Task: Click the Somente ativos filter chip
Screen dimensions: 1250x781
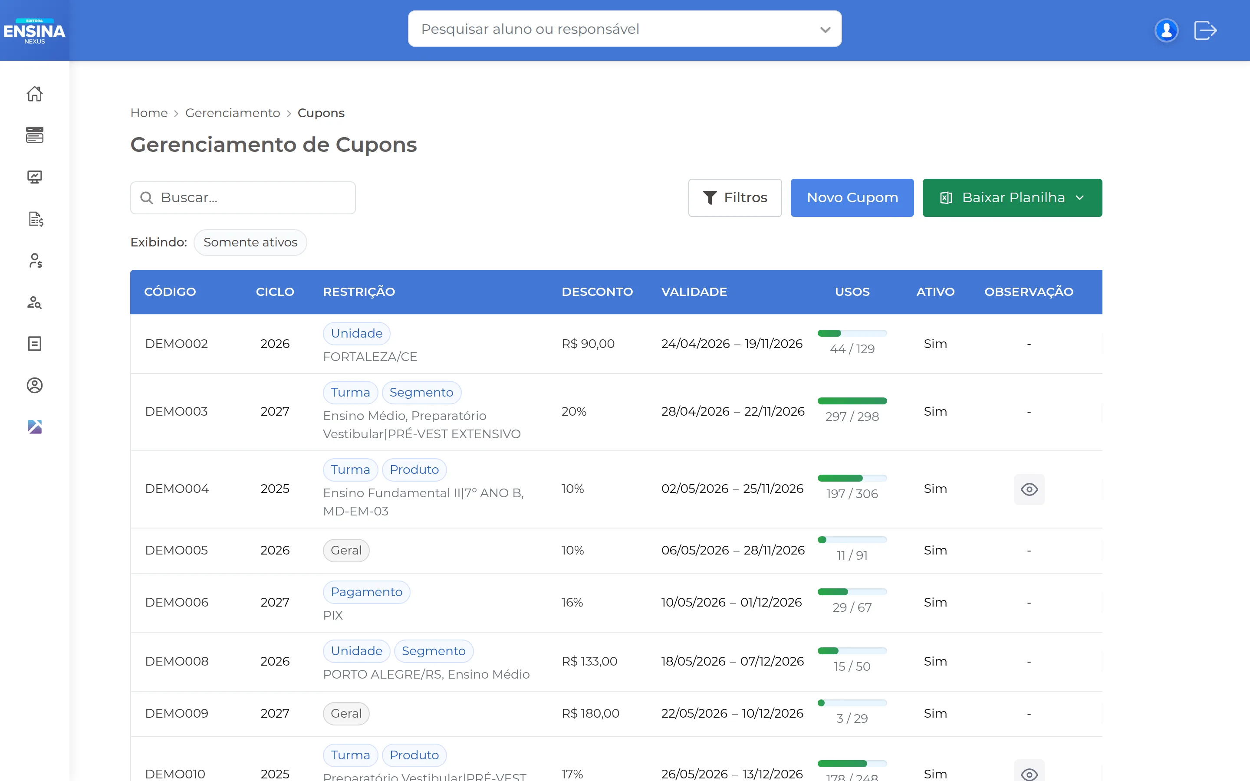Action: (250, 242)
